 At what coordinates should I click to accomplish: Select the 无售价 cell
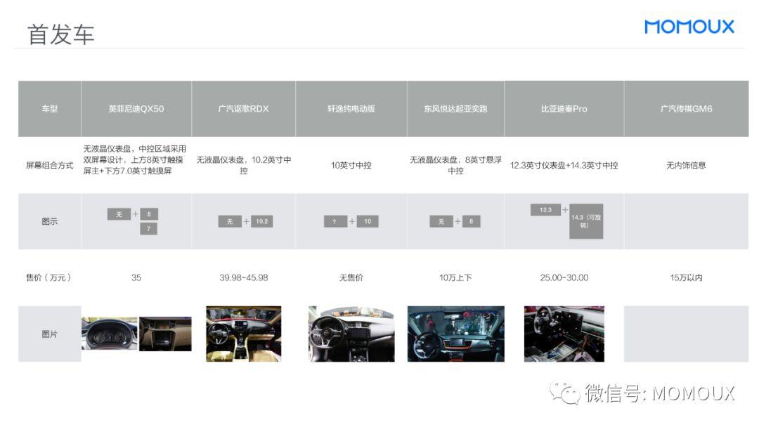(x=351, y=277)
